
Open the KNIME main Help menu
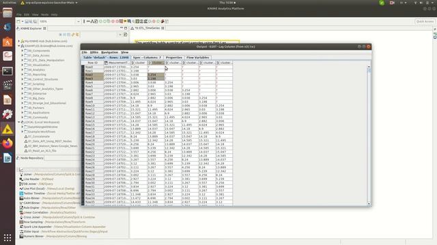pos(54,14)
